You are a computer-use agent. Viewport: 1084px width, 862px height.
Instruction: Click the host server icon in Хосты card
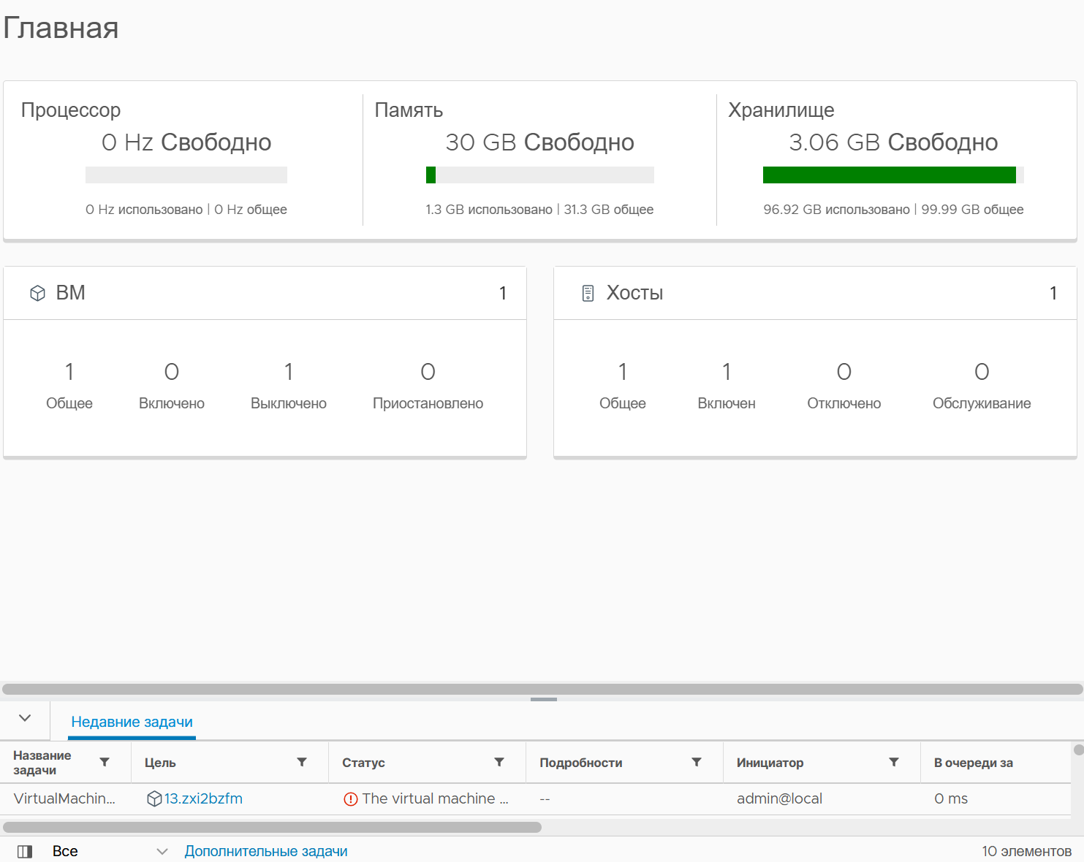(x=588, y=294)
